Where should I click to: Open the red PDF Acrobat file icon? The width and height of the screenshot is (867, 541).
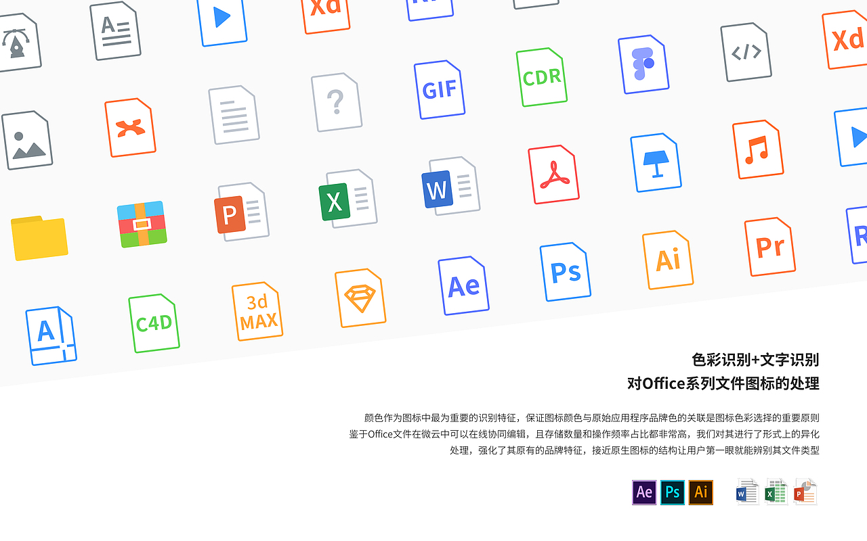pyautogui.click(x=553, y=174)
